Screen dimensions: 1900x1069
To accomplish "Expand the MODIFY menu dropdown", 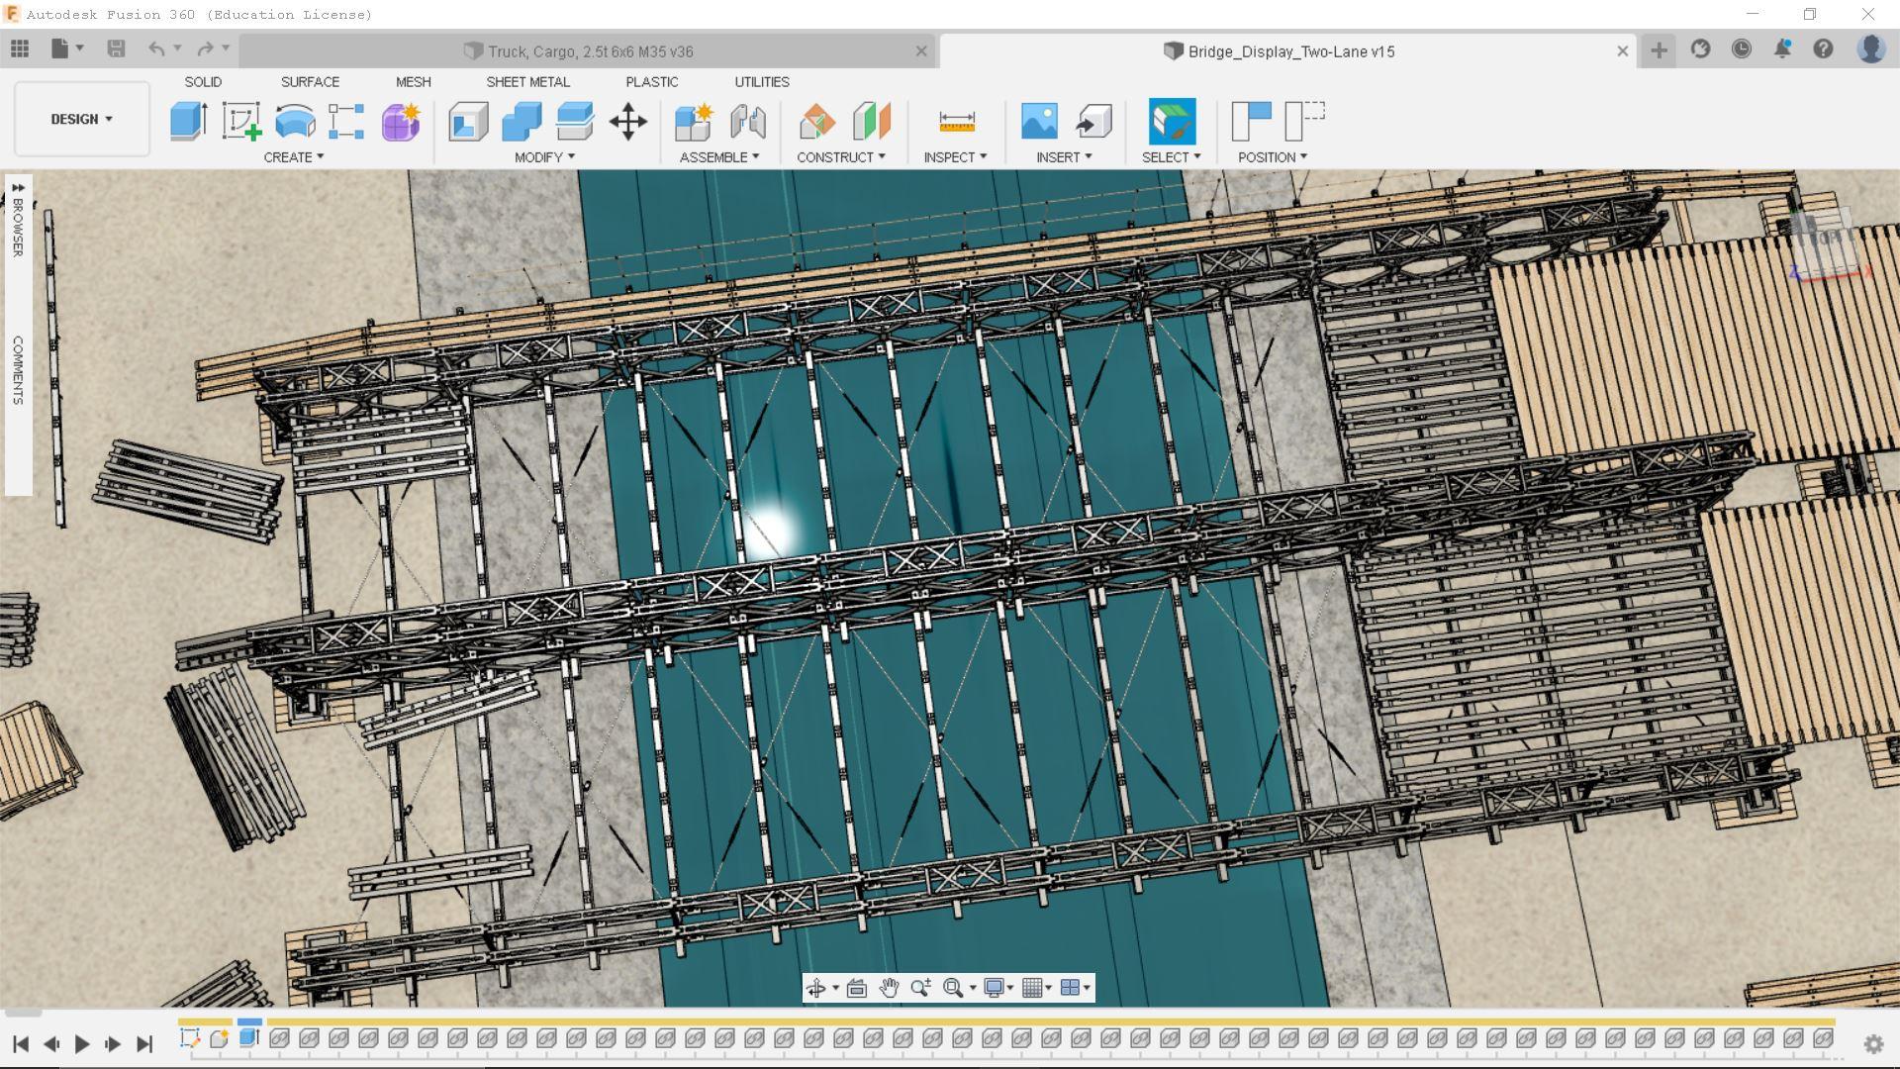I will tap(544, 157).
